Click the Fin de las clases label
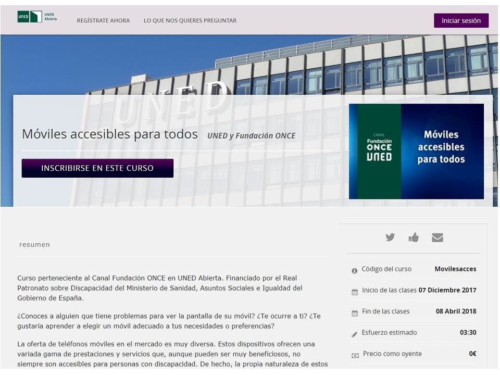500x375 pixels. [x=385, y=311]
